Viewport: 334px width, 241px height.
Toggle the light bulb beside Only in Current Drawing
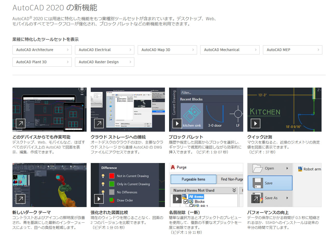pos(103,184)
